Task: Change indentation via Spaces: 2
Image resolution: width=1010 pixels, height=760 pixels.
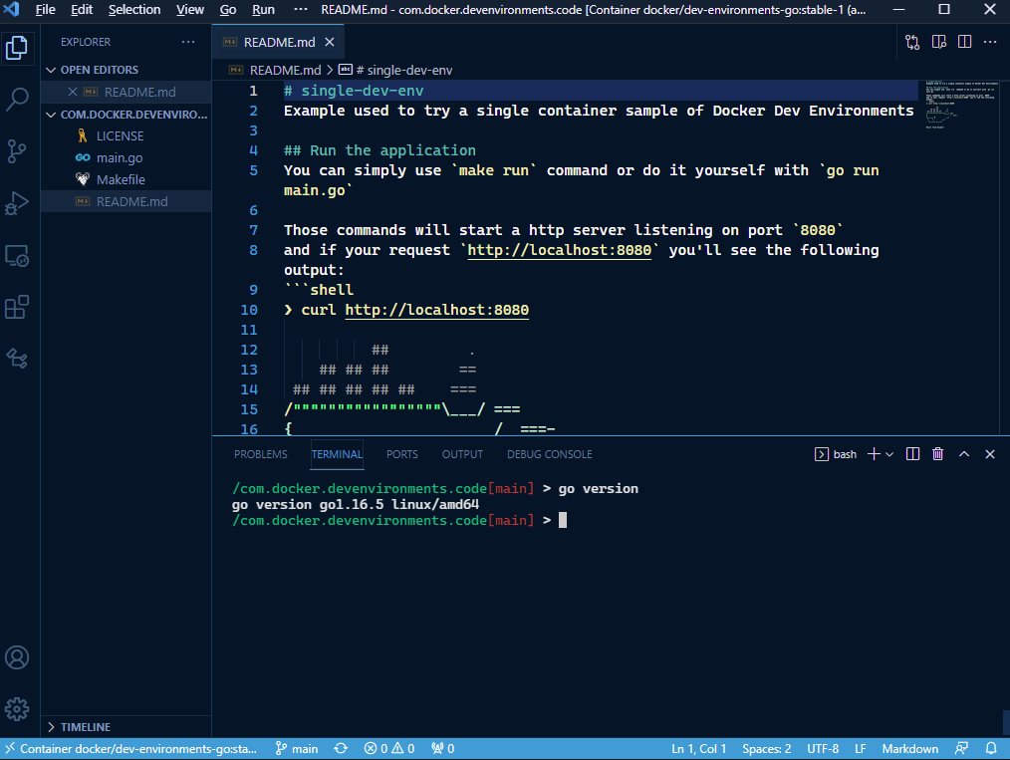Action: click(767, 748)
